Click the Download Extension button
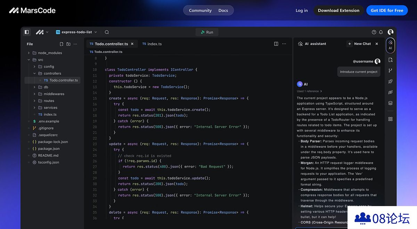This screenshot has width=417, height=229. [338, 10]
